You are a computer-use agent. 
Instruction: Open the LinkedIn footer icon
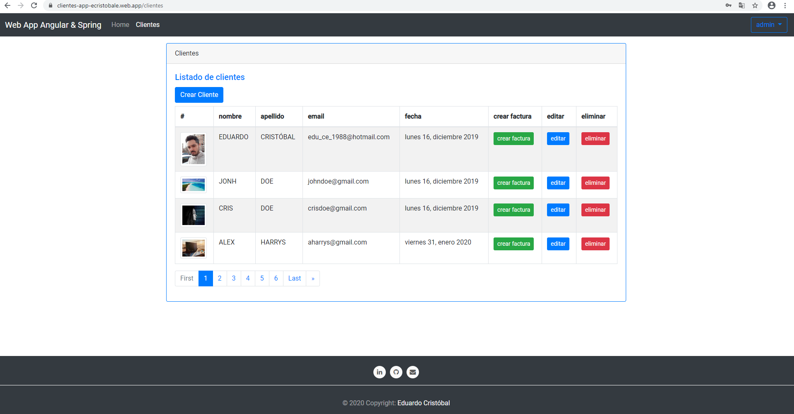[x=379, y=372]
